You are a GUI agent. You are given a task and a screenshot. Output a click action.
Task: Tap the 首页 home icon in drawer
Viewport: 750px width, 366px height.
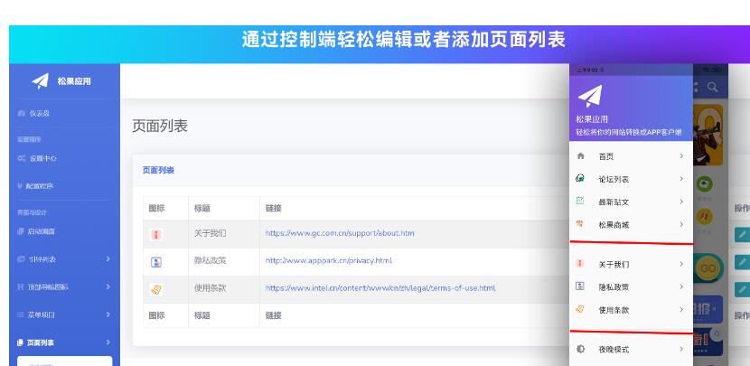pyautogui.click(x=581, y=156)
